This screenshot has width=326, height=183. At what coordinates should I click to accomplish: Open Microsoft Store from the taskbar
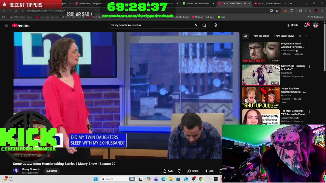click(178, 179)
